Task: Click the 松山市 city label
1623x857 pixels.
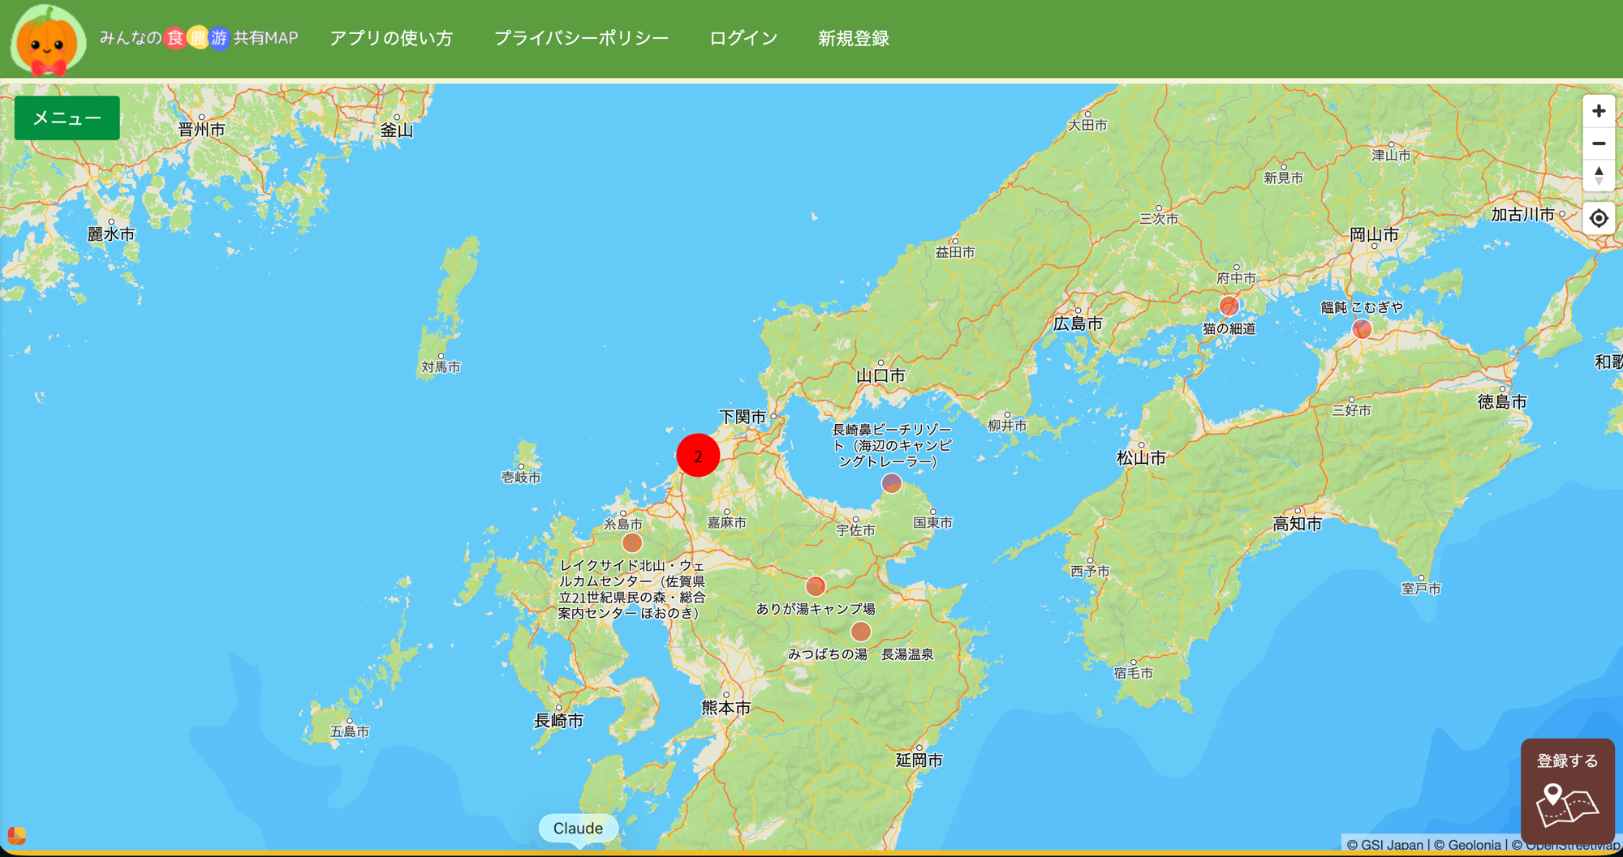Action: click(x=1141, y=458)
